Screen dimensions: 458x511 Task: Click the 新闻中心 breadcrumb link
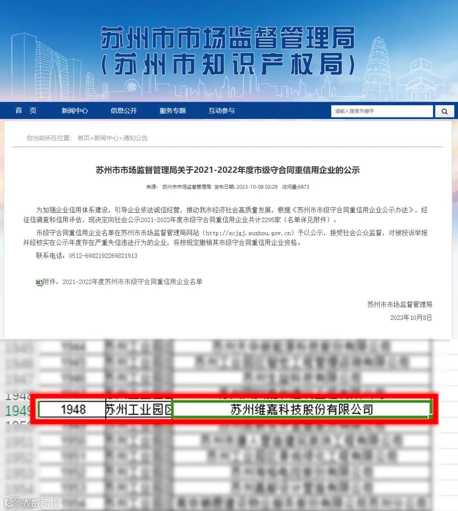(x=106, y=138)
